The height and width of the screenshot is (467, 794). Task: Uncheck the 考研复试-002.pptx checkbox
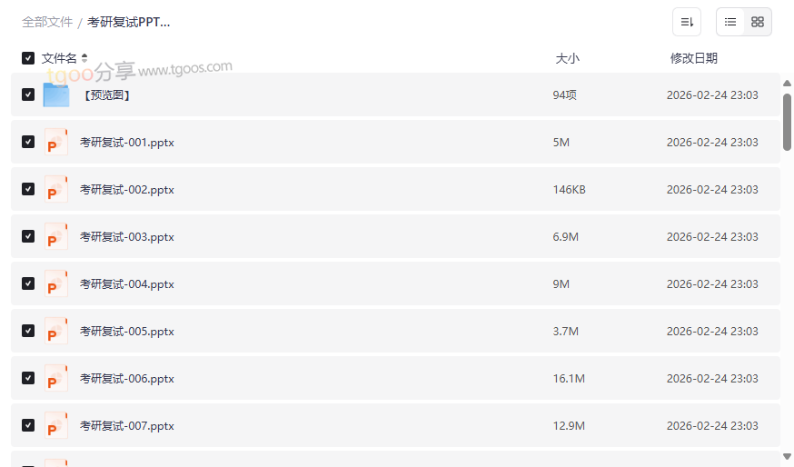(28, 189)
